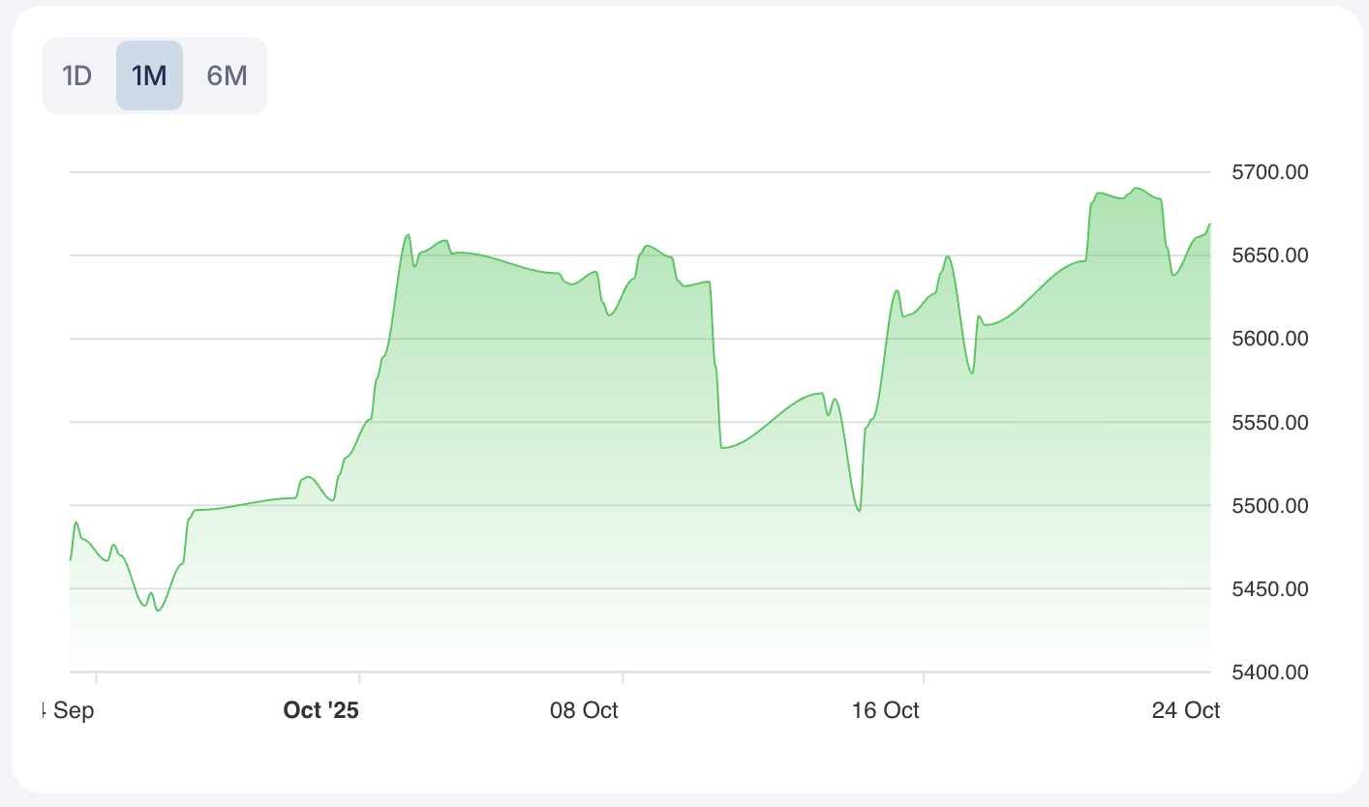Click the 5550.00 y-axis value
Screen dimensions: 1369x807
point(1270,422)
